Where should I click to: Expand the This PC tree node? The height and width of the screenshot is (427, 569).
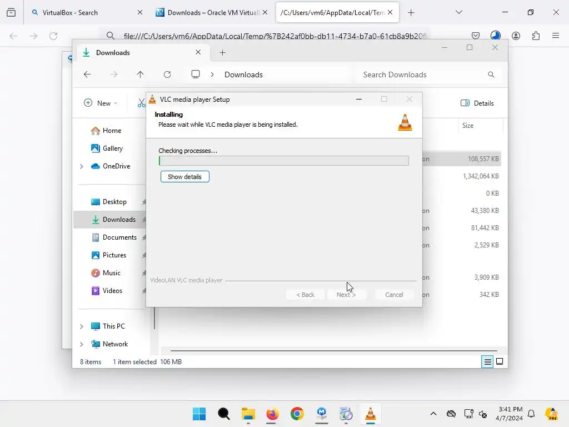pyautogui.click(x=82, y=326)
